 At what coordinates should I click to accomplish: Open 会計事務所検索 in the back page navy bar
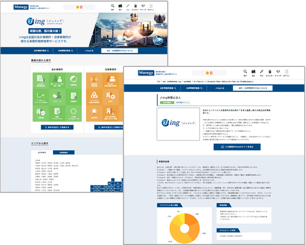pyautogui.click(x=42, y=51)
